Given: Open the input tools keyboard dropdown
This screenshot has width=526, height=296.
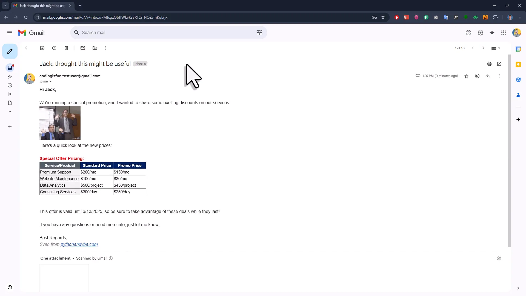Looking at the screenshot, I should (496, 48).
